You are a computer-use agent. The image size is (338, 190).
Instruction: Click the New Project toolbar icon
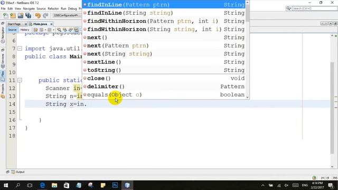point(13,15)
